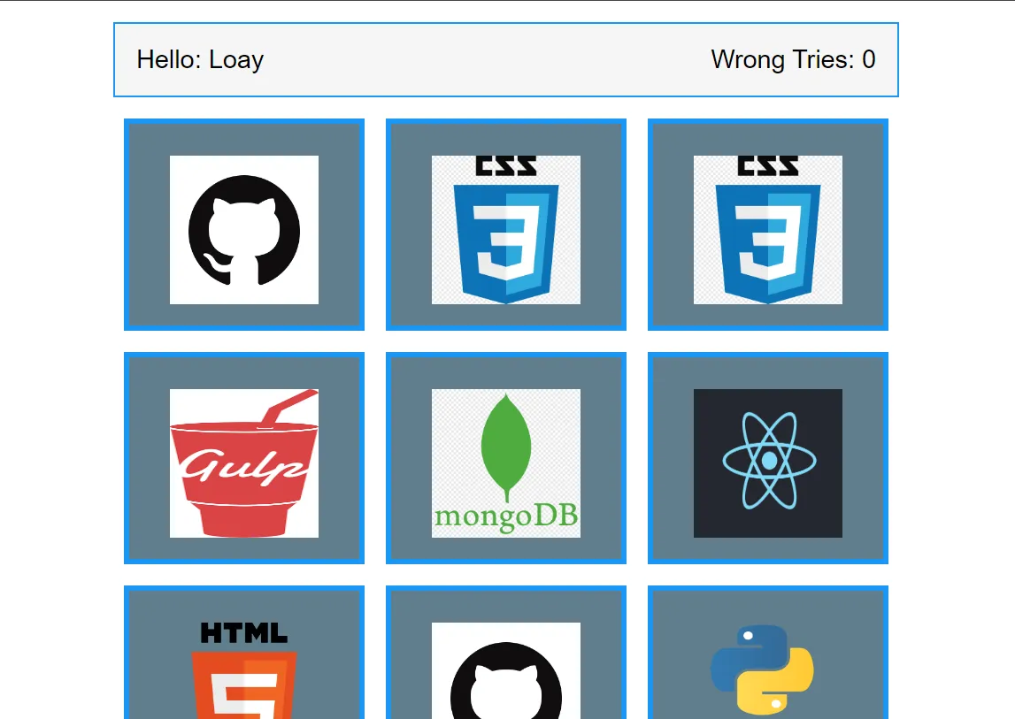1015x719 pixels.
Task: Click the green "mongoDB" text label
Action: (506, 516)
